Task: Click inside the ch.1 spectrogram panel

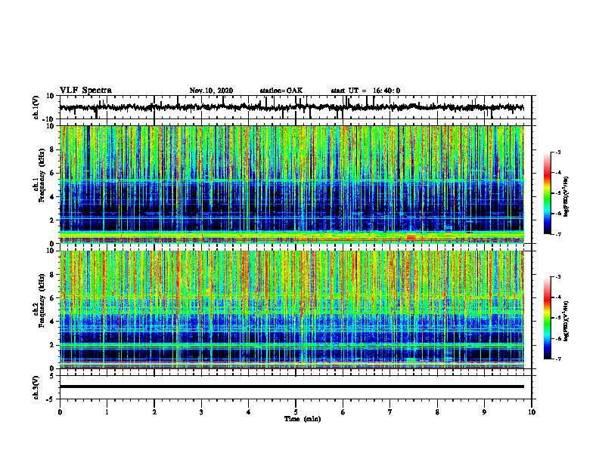Action: [x=291, y=184]
